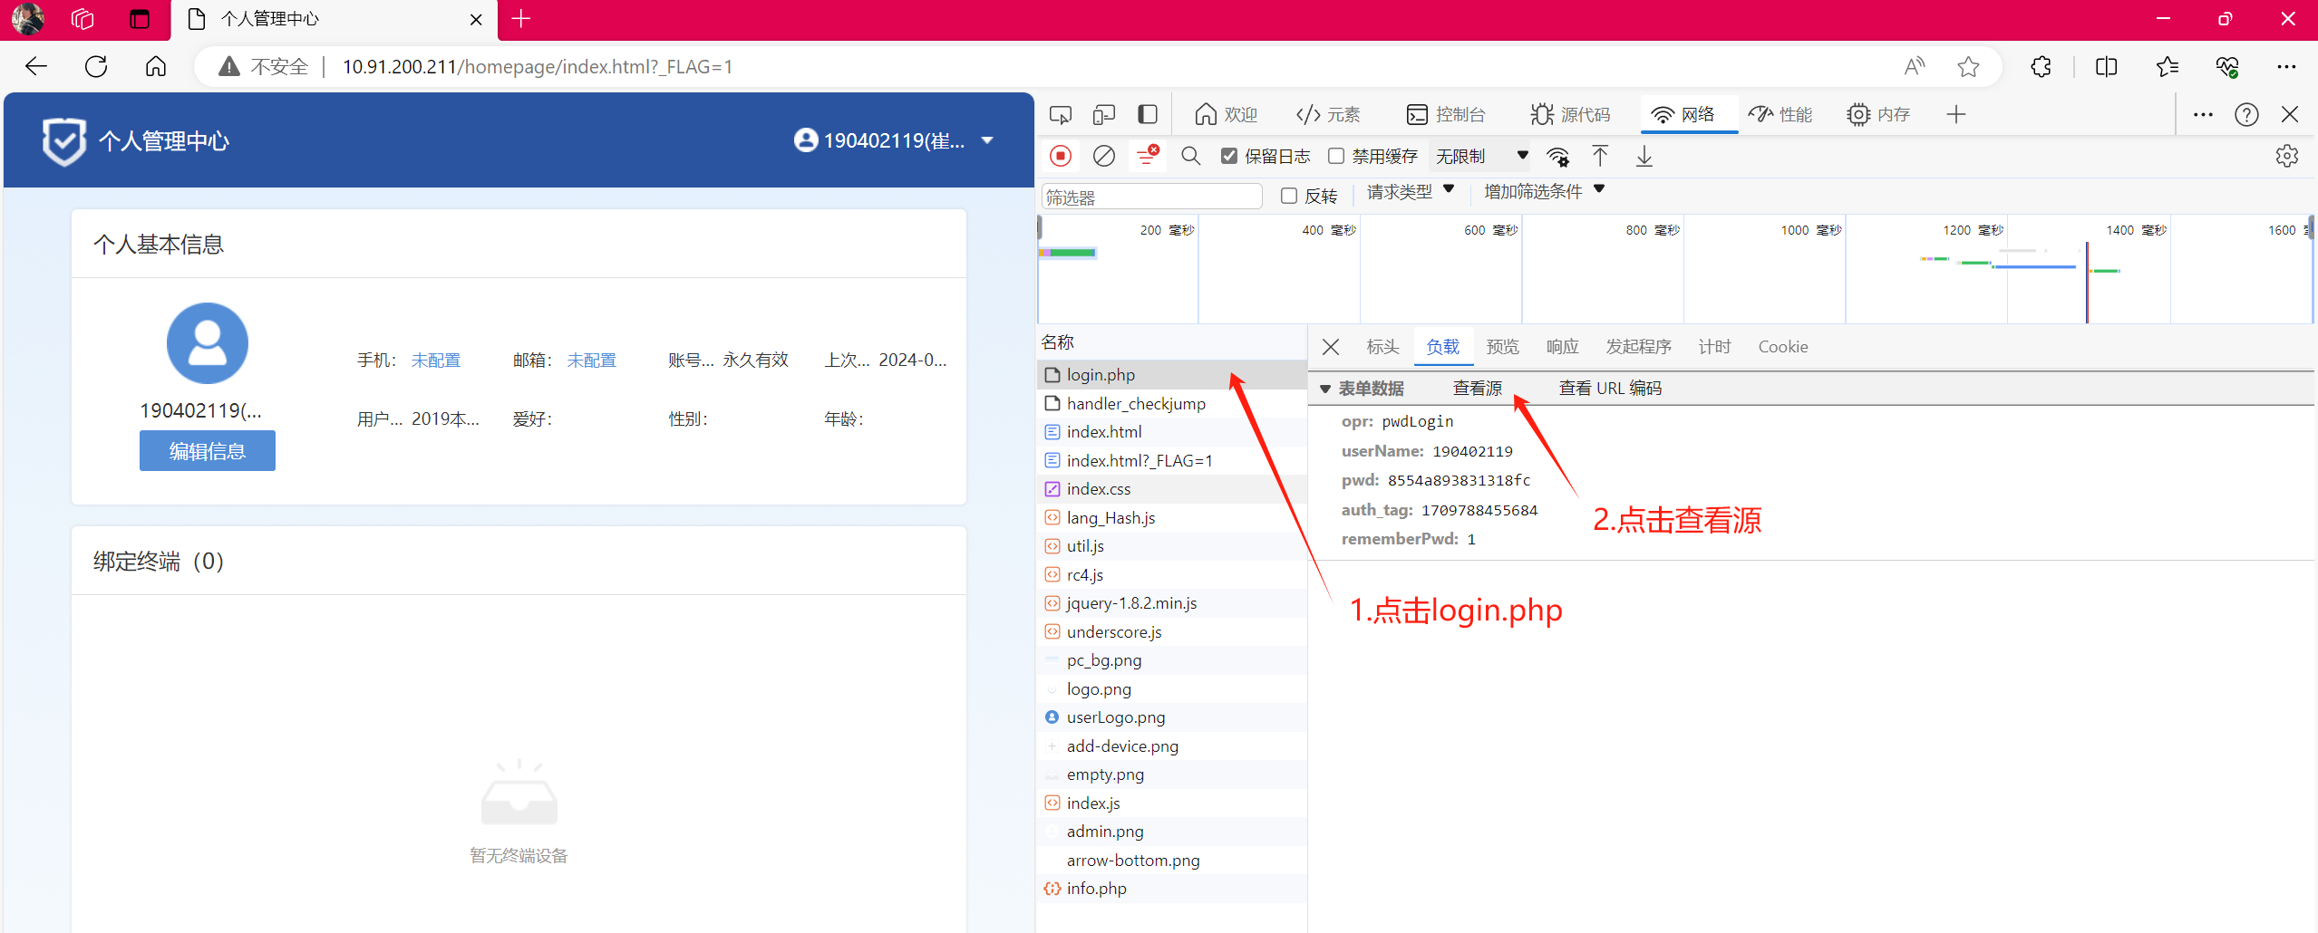Screen dimensions: 2318x933
Task: Open the 控制台 tab
Action: point(1446,114)
